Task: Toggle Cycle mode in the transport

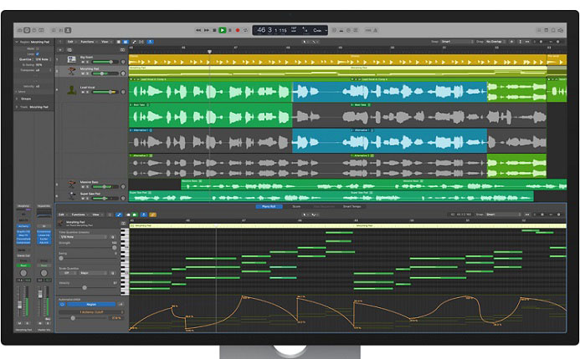Action: point(245,30)
